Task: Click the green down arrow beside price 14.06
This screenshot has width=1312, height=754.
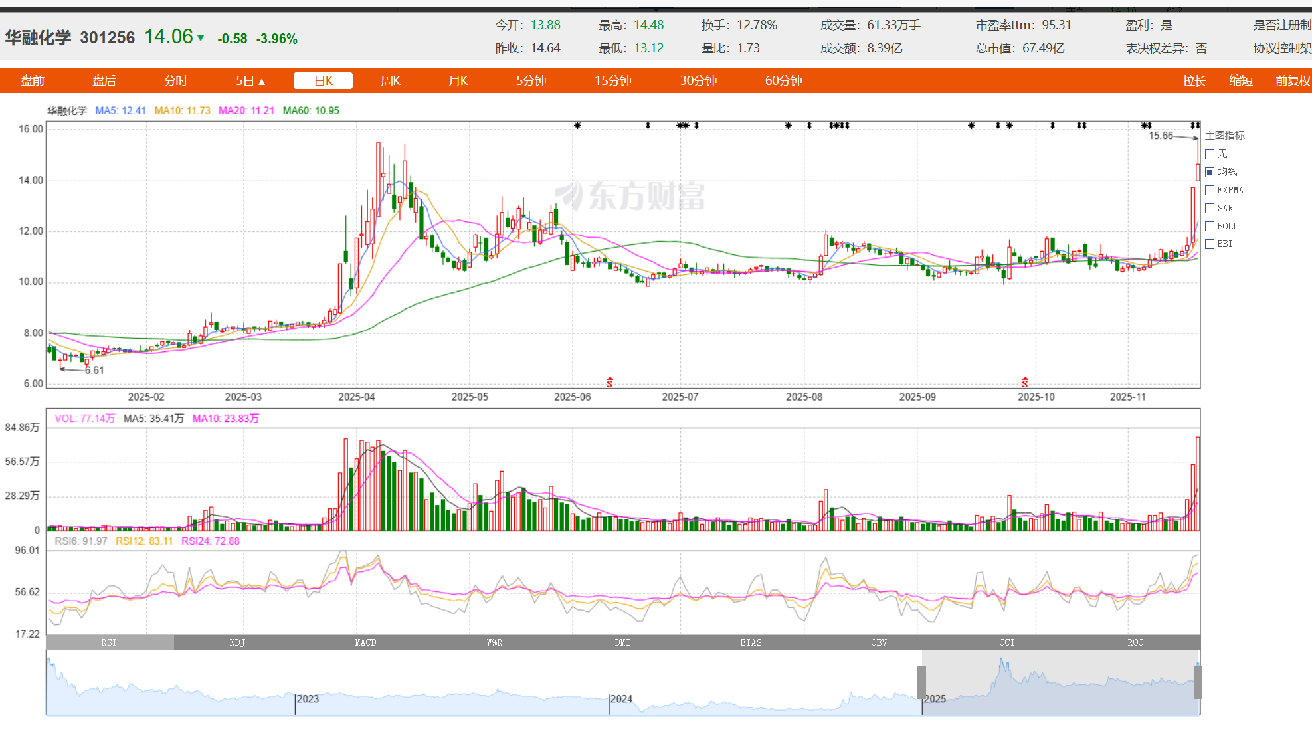Action: pyautogui.click(x=201, y=39)
